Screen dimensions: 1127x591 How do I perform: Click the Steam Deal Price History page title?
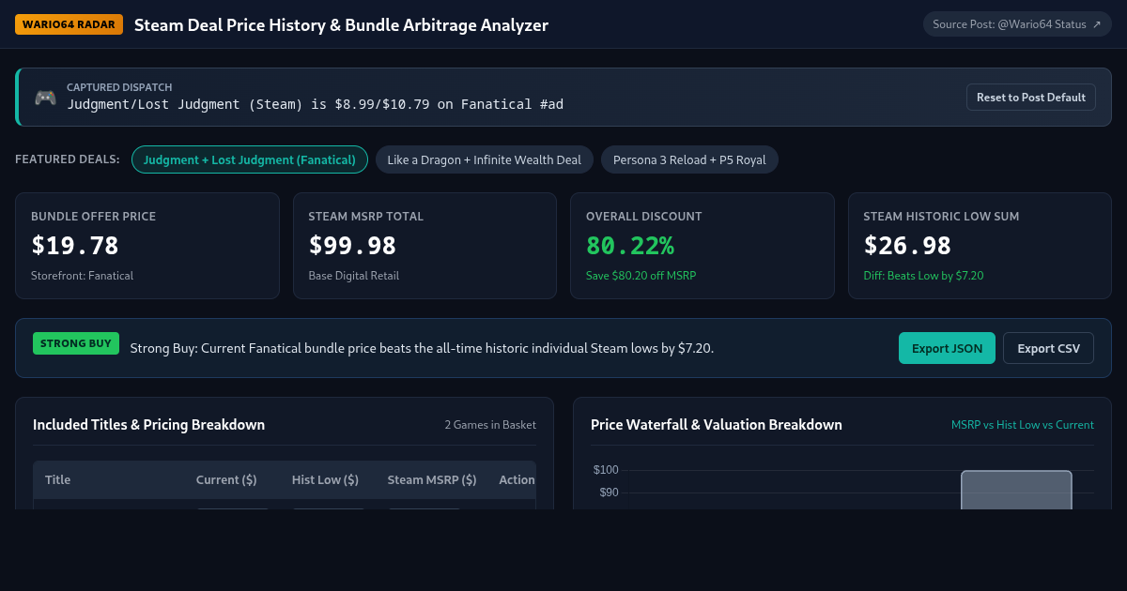click(x=341, y=24)
